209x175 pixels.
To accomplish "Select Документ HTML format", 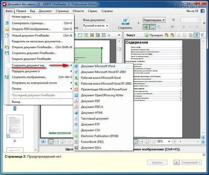I will coord(104,112).
